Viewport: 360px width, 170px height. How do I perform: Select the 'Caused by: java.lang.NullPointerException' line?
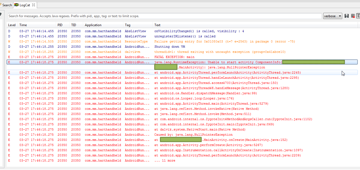click(x=182, y=135)
